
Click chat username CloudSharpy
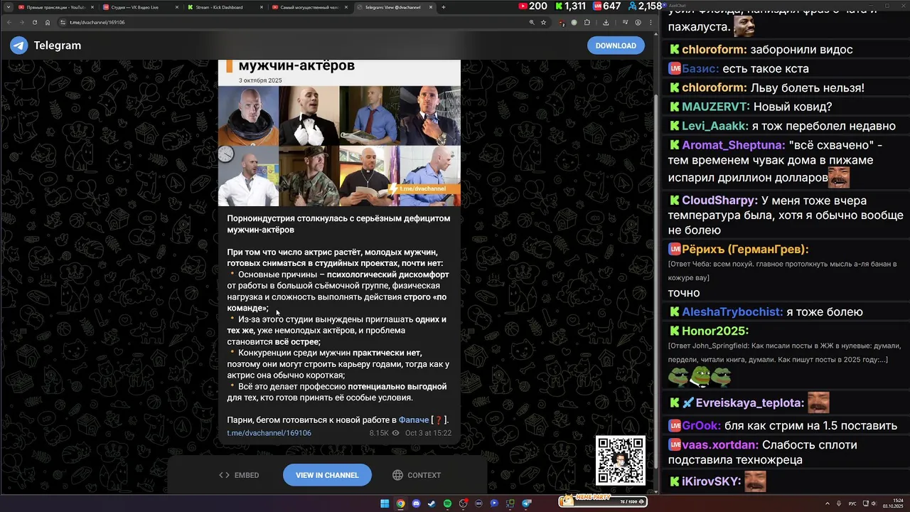point(719,201)
